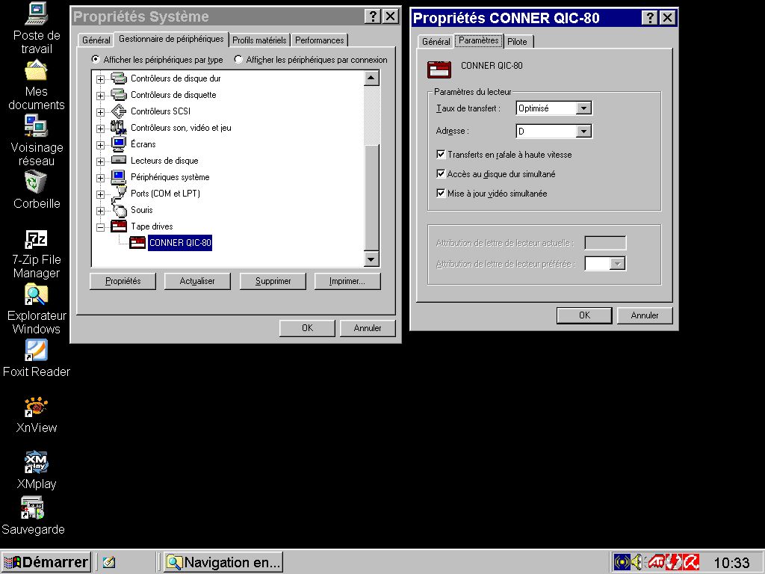
Task: Click the Ports (COM et LPT) icon
Action: tap(119, 194)
